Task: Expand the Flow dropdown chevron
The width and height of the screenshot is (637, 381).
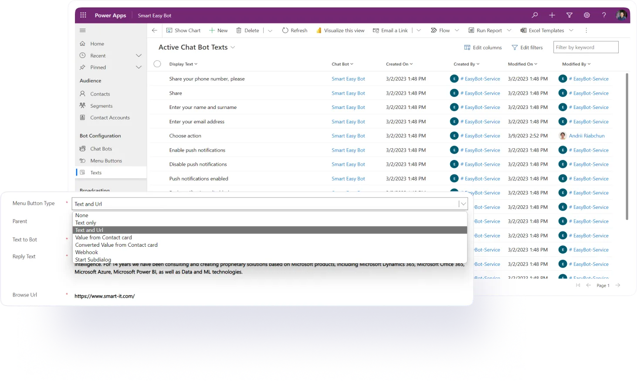Action: pos(457,31)
